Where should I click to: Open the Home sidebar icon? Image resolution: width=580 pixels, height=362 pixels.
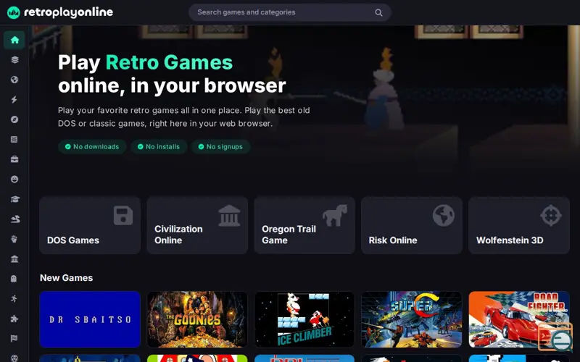click(x=14, y=40)
